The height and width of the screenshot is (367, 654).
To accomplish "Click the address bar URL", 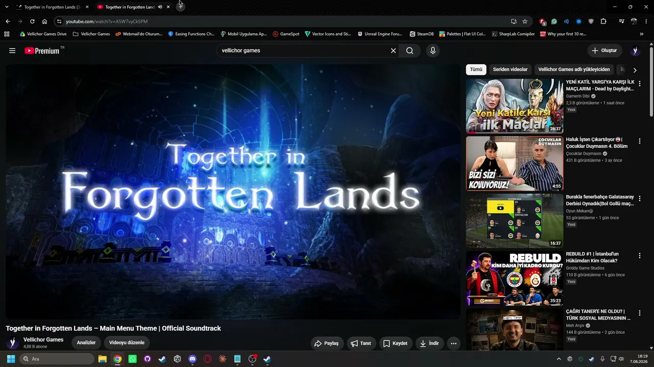I will click(x=107, y=21).
